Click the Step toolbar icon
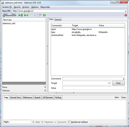The width and height of the screenshot is (129, 127). pyautogui.click(x=35, y=15)
